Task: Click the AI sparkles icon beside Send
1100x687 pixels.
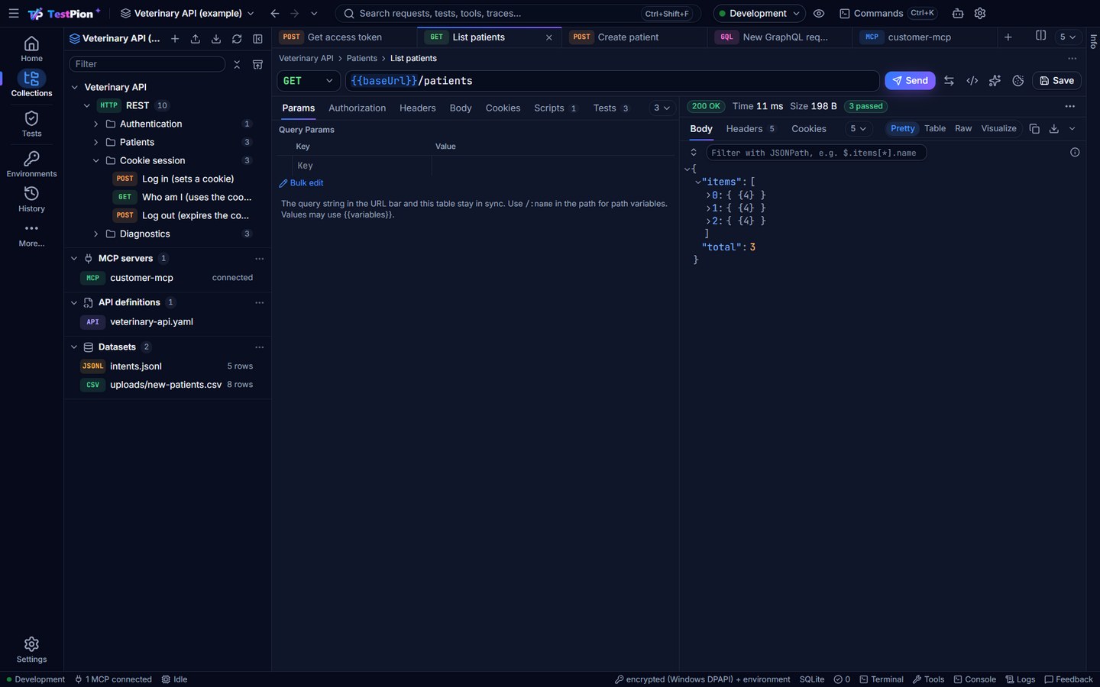Action: tap(995, 81)
